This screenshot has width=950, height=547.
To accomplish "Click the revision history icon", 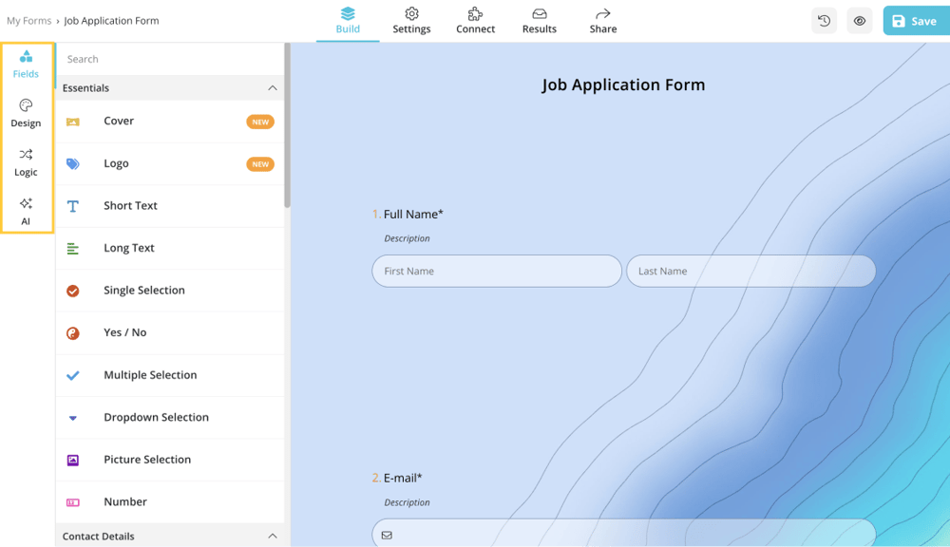I will pos(824,20).
